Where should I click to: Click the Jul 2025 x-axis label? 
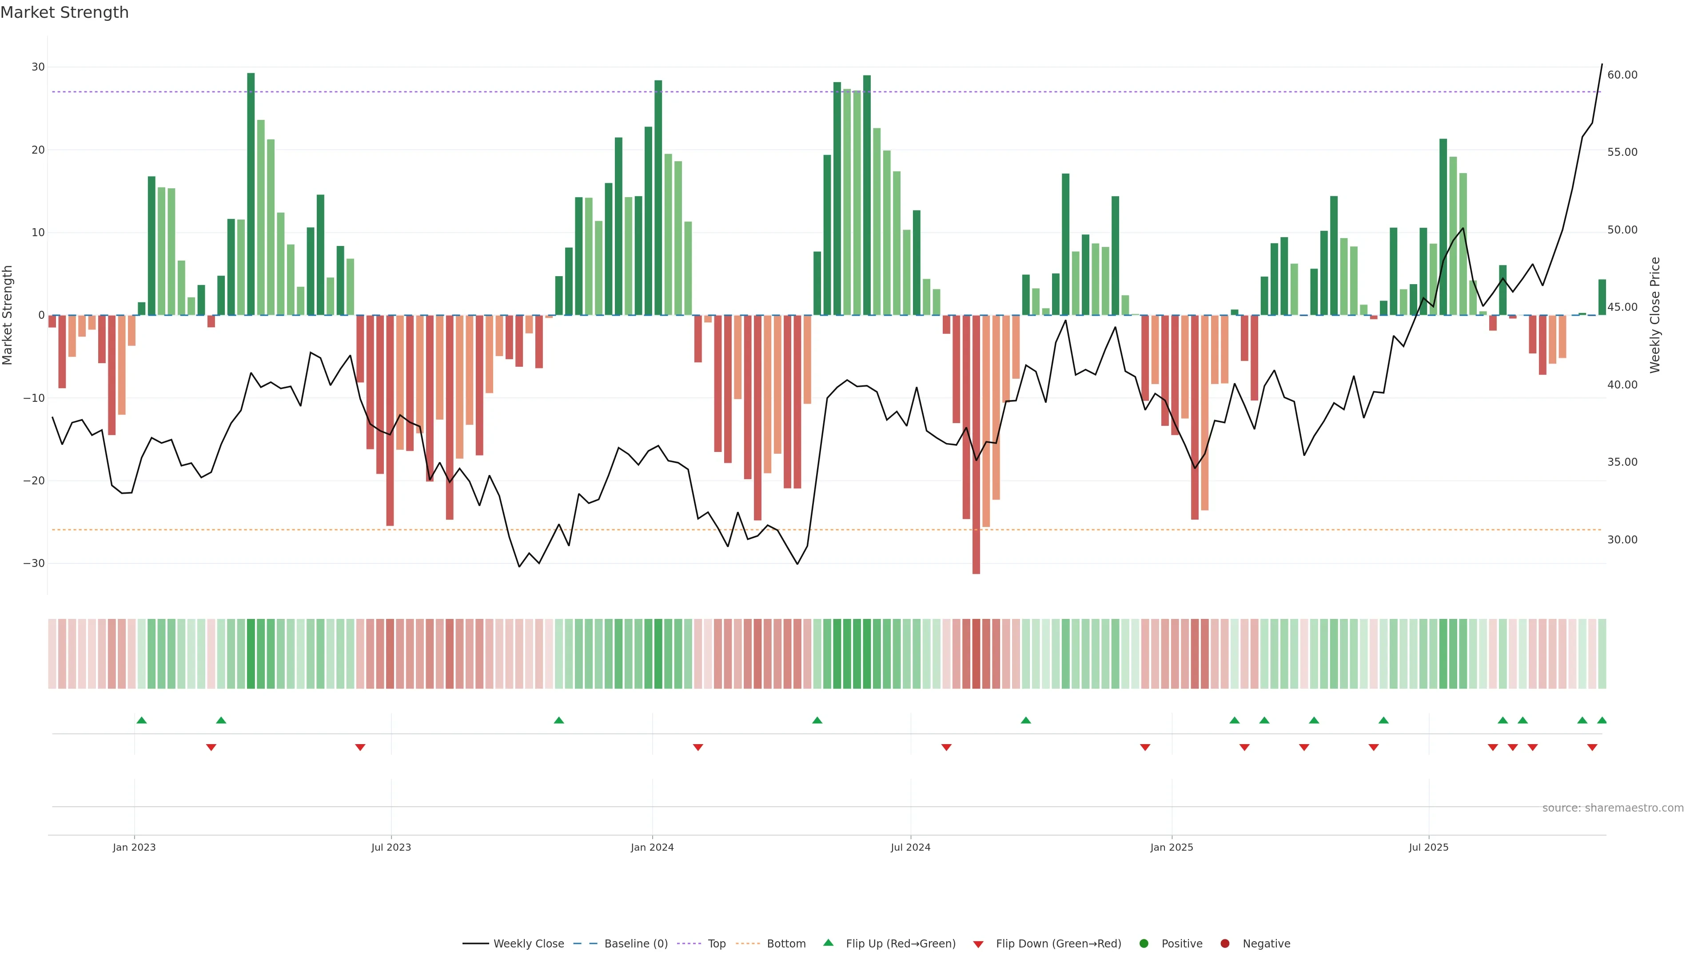tap(1428, 847)
